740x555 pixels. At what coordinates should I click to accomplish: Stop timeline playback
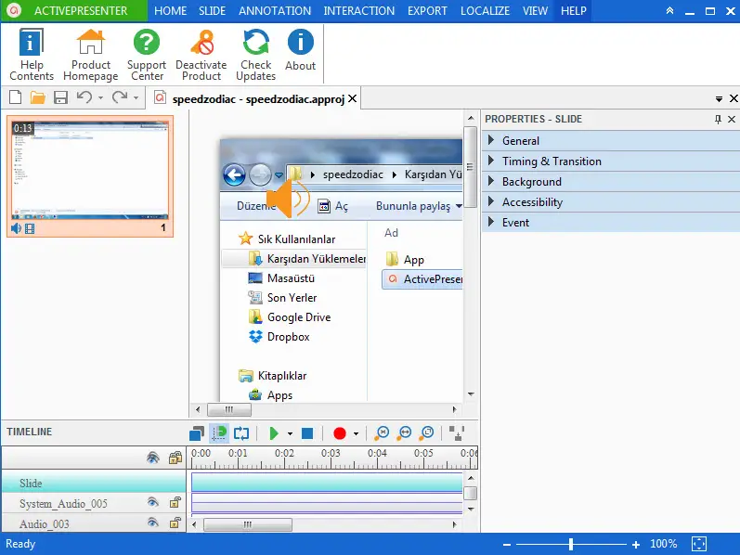click(x=307, y=432)
